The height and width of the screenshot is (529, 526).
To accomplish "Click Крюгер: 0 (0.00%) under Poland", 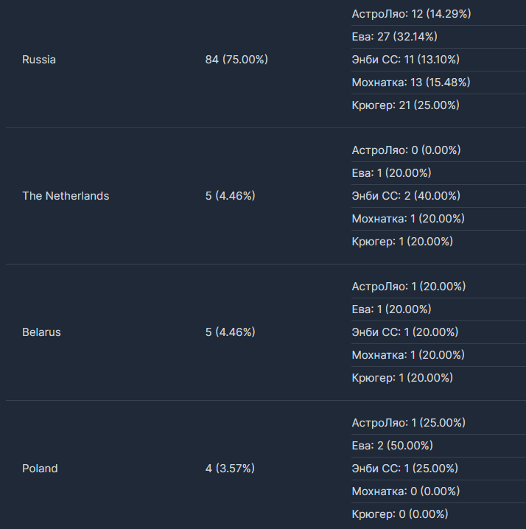I will [x=400, y=514].
